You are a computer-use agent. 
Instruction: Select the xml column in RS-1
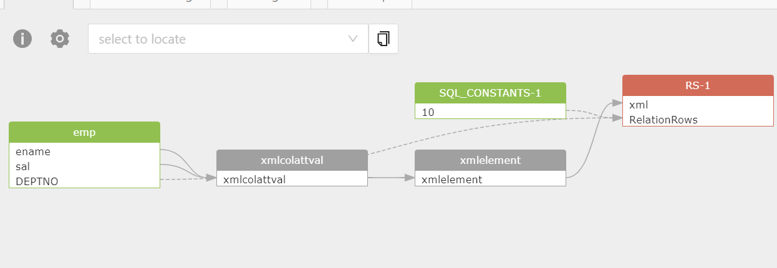(x=698, y=104)
